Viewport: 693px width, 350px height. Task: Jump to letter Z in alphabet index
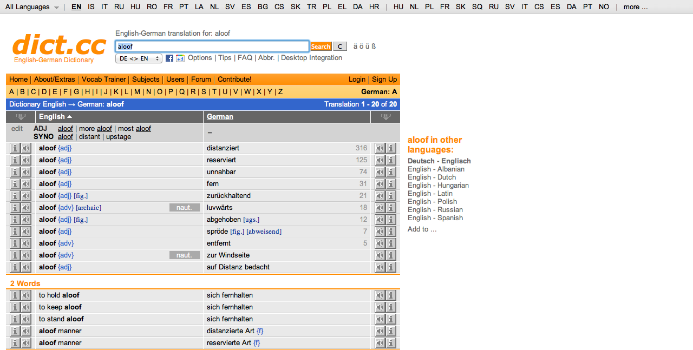[x=280, y=92]
